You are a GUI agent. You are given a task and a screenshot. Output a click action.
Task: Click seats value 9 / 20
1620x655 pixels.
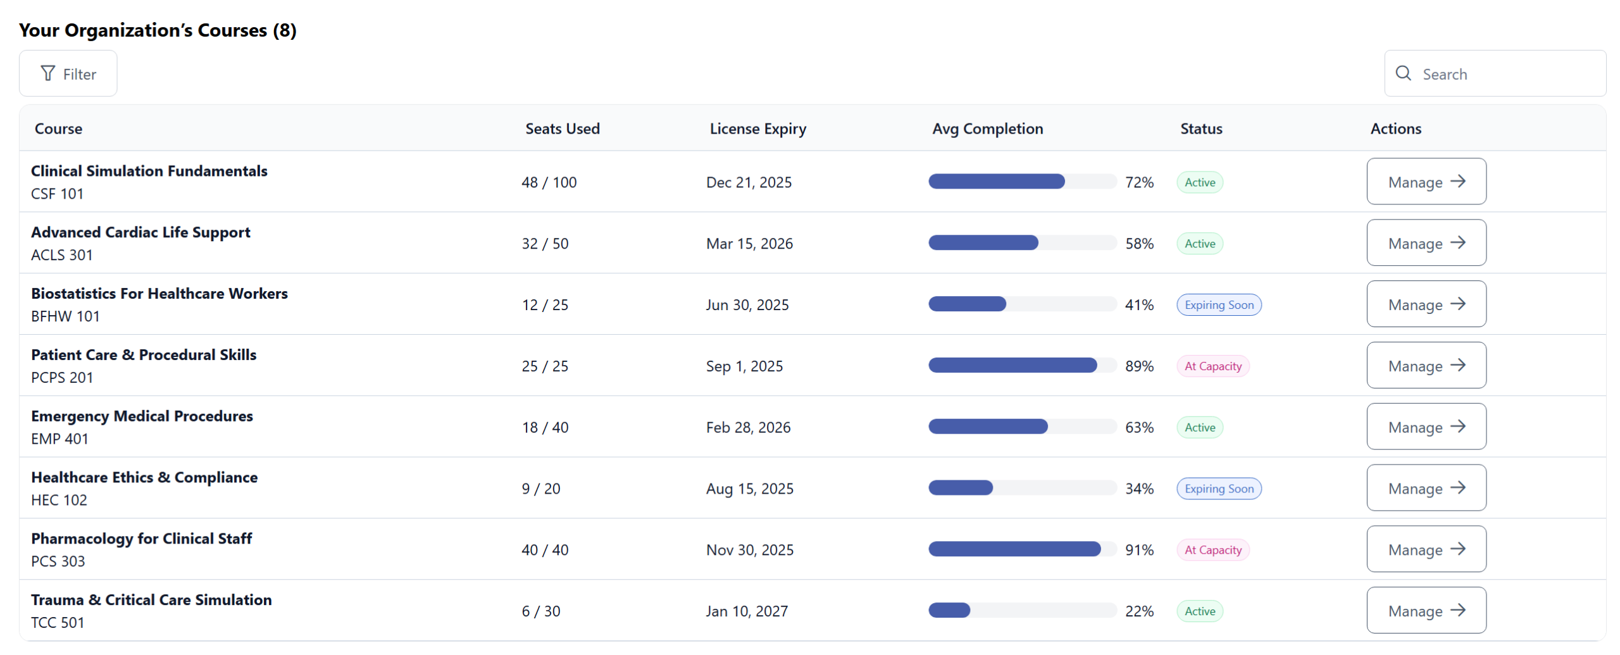[x=541, y=489]
